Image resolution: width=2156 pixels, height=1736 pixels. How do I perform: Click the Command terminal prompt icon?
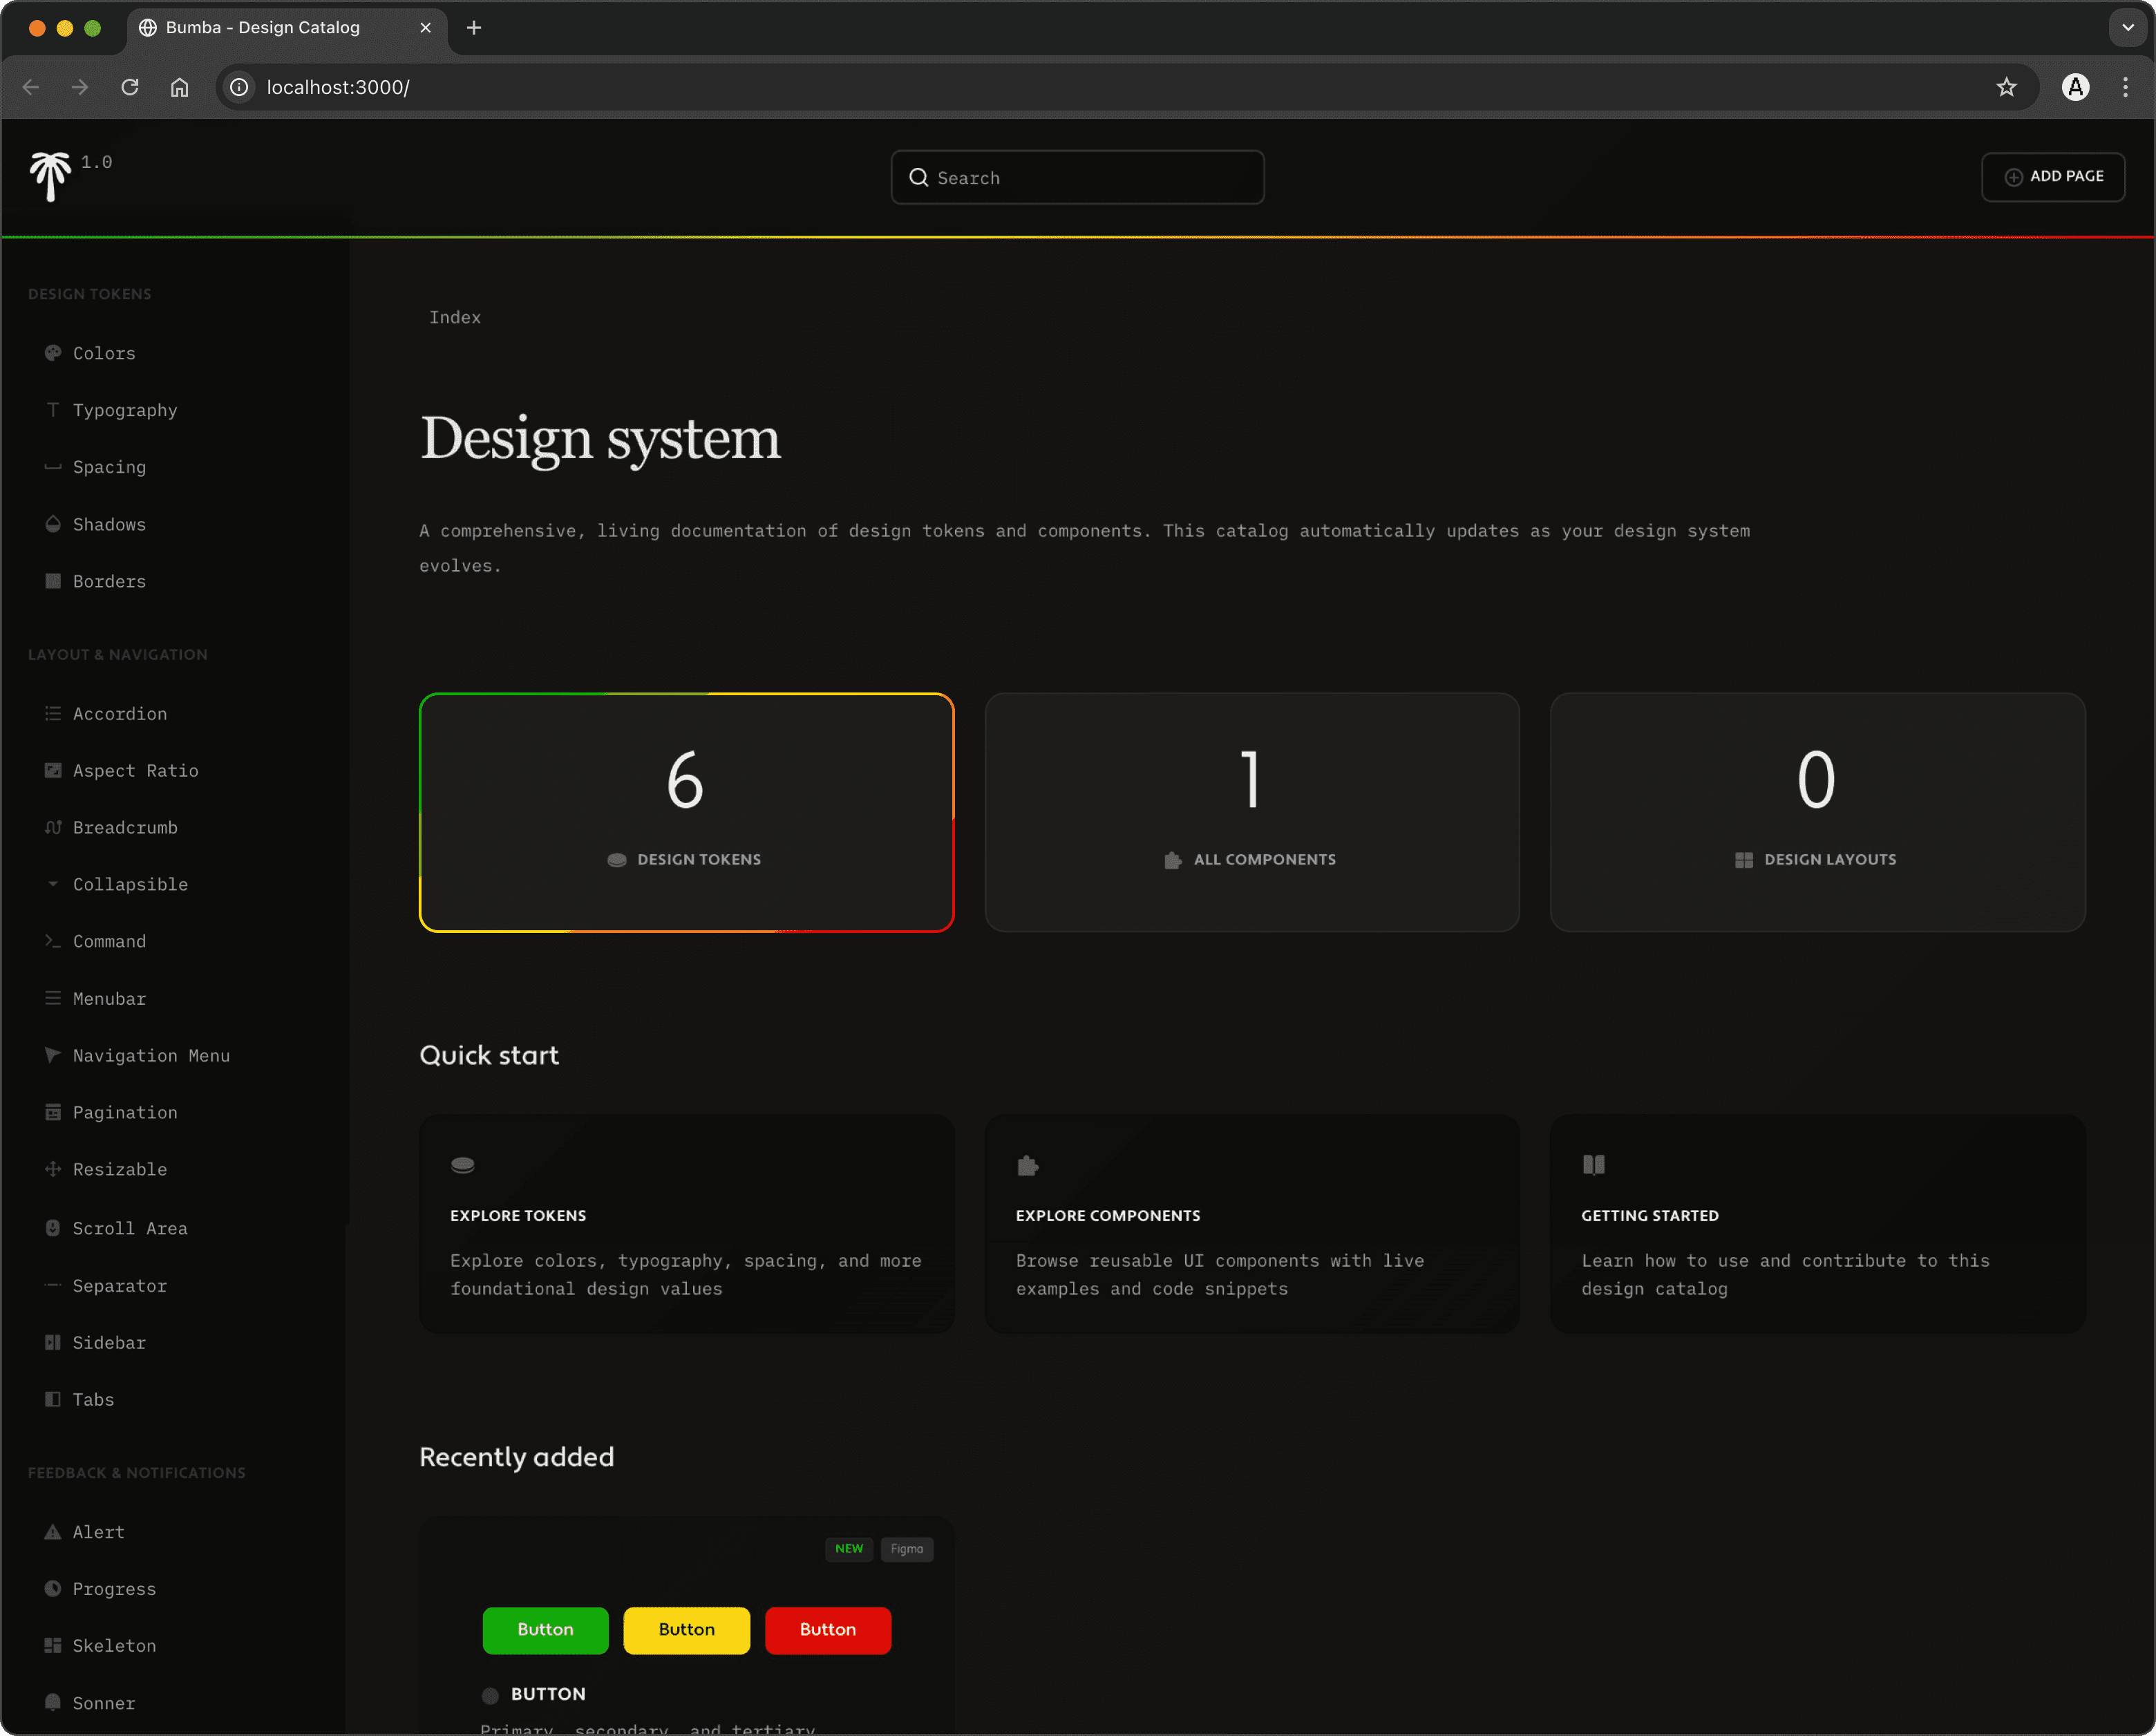coord(53,941)
